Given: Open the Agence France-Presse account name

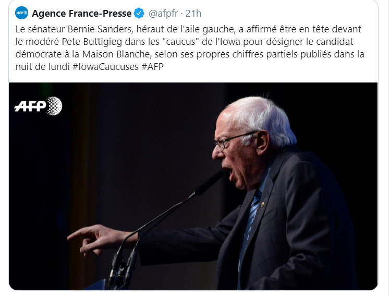Looking at the screenshot, I should (82, 13).
